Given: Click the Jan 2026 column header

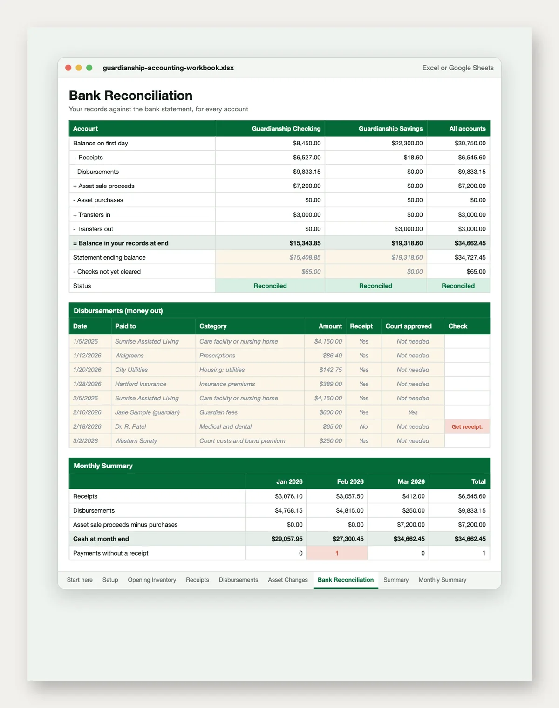Looking at the screenshot, I should 276,481.
